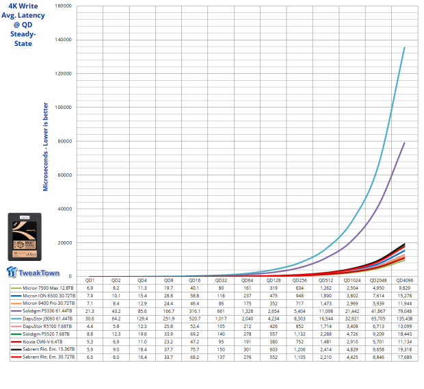Click the 'Micron 7500 Max 12.8TB' legend row
This screenshot has height=389, width=424.
coord(43,288)
